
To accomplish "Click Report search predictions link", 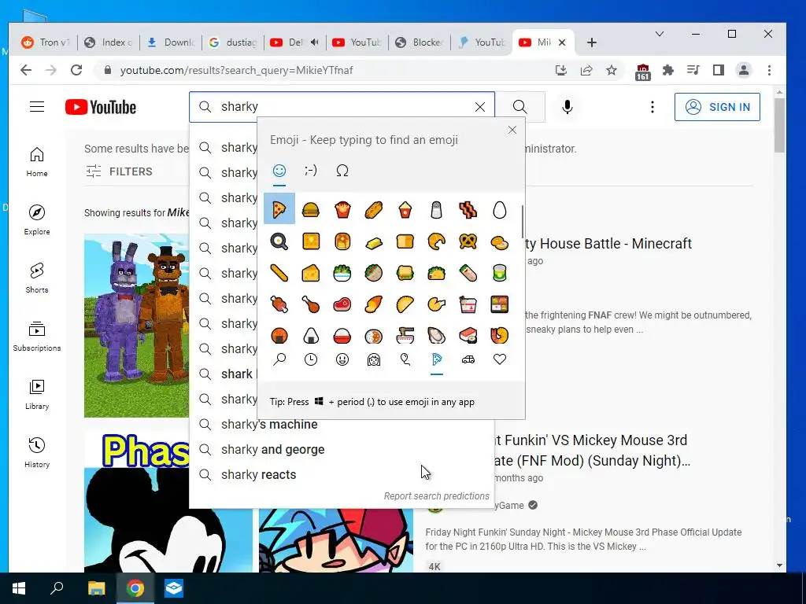I will tap(436, 496).
